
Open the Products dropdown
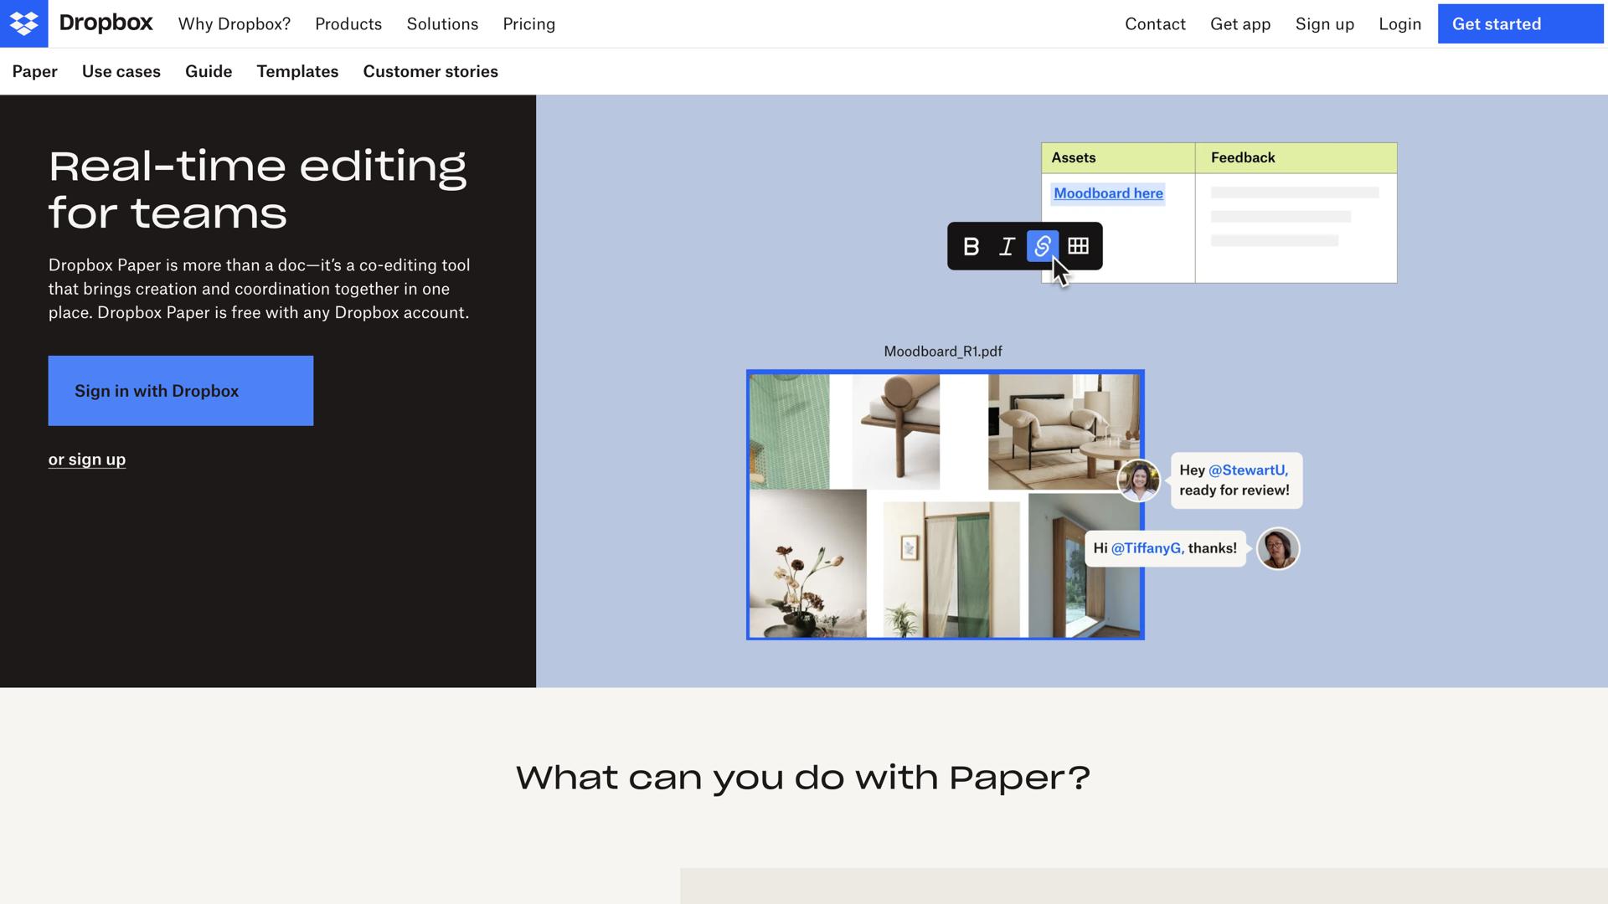(348, 23)
